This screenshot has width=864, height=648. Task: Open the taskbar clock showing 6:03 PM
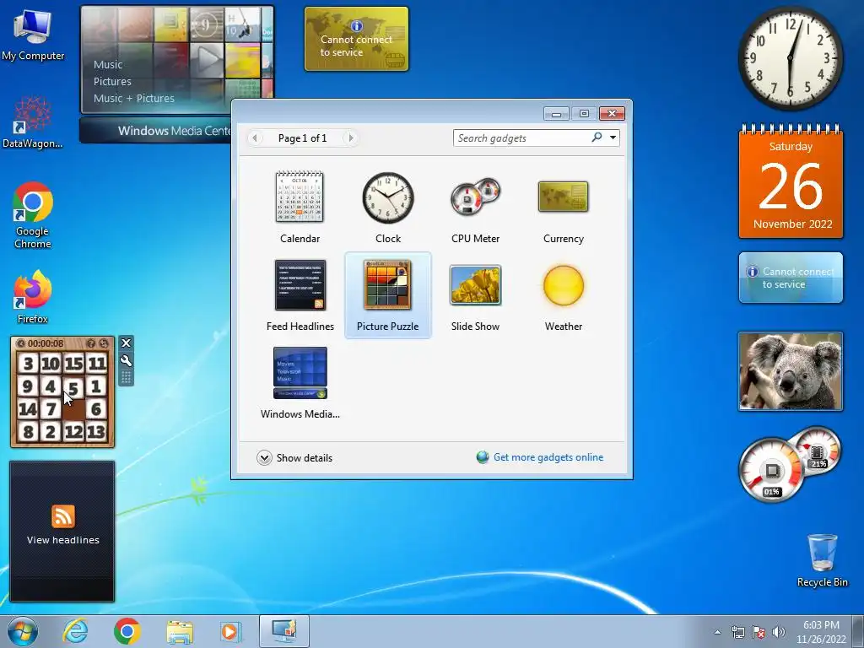pyautogui.click(x=821, y=632)
